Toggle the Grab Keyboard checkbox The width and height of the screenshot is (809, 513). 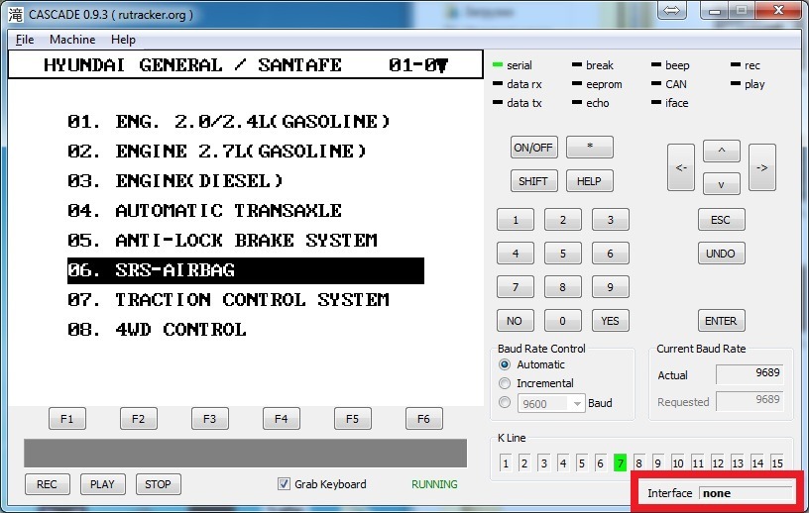(x=284, y=484)
